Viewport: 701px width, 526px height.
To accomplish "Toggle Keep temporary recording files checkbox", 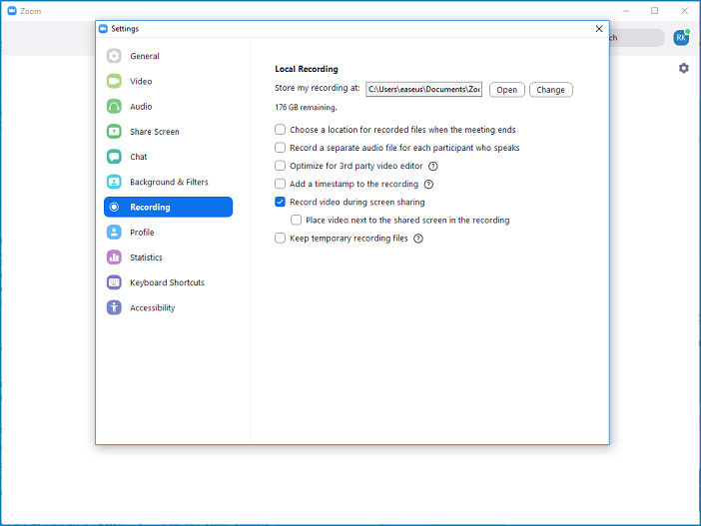I will coord(281,239).
